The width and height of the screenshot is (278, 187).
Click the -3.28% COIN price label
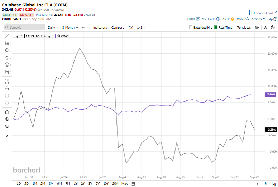coord(270,130)
